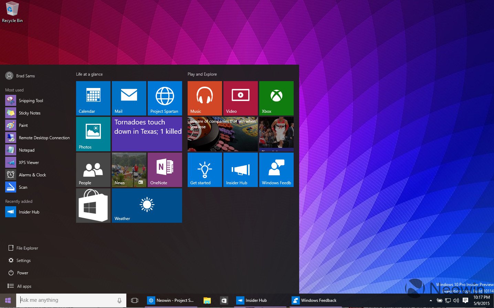Image resolution: width=494 pixels, height=308 pixels.
Task: Click the Brad Sams account name
Action: pos(26,76)
